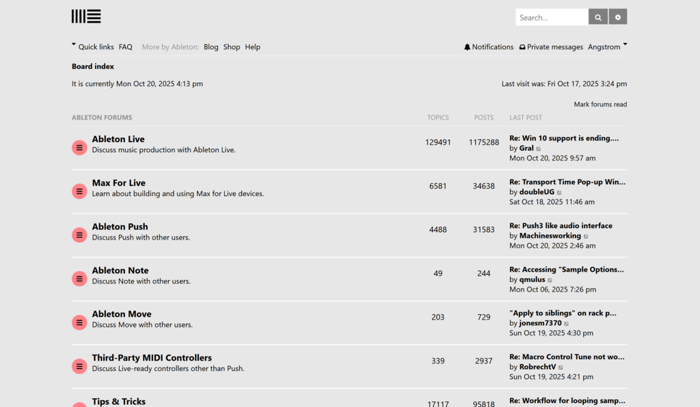Screen dimensions: 700x407
Task: View user profile of Gral
Action: pyautogui.click(x=526, y=148)
